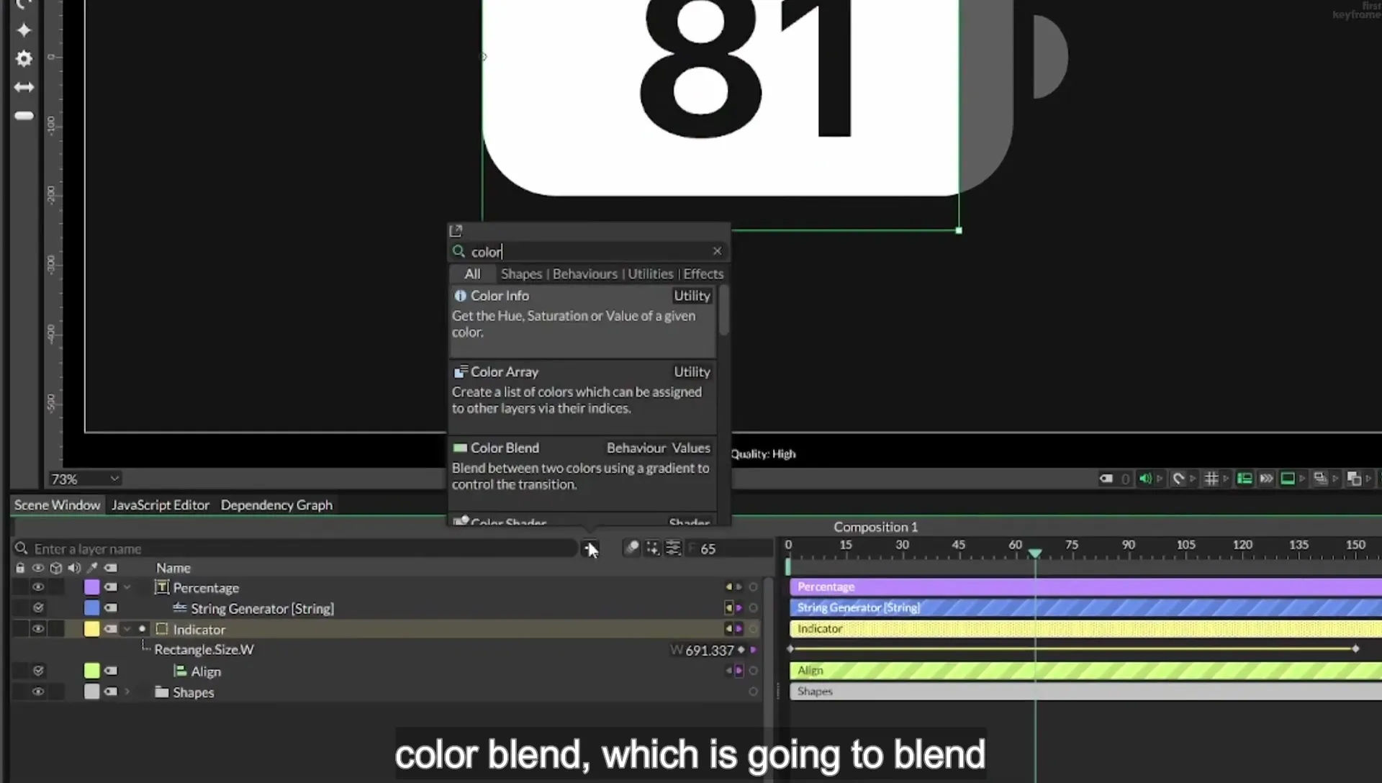
Task: Clear the 'color' search text
Action: 717,251
